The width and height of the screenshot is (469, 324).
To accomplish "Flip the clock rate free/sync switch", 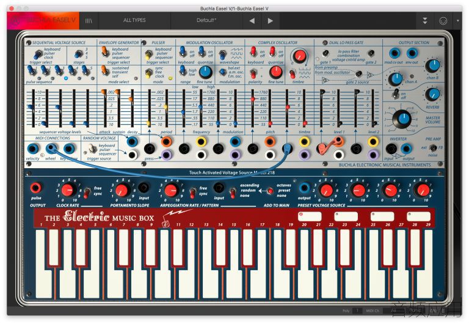I will (87, 192).
